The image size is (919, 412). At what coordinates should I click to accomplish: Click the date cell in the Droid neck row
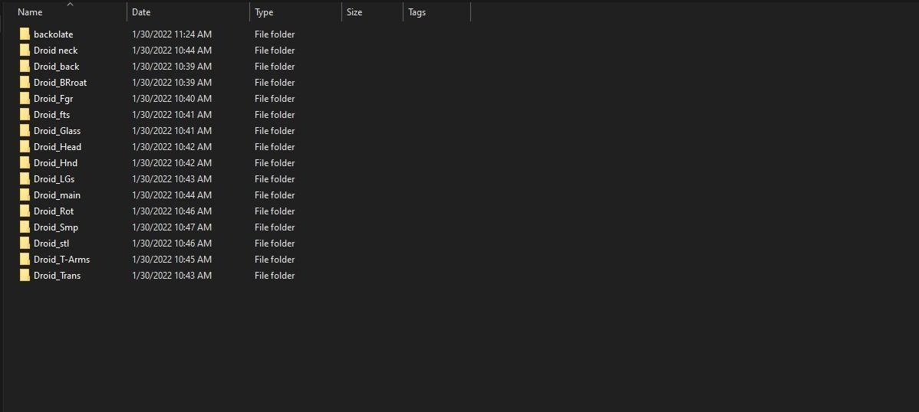[x=172, y=51]
